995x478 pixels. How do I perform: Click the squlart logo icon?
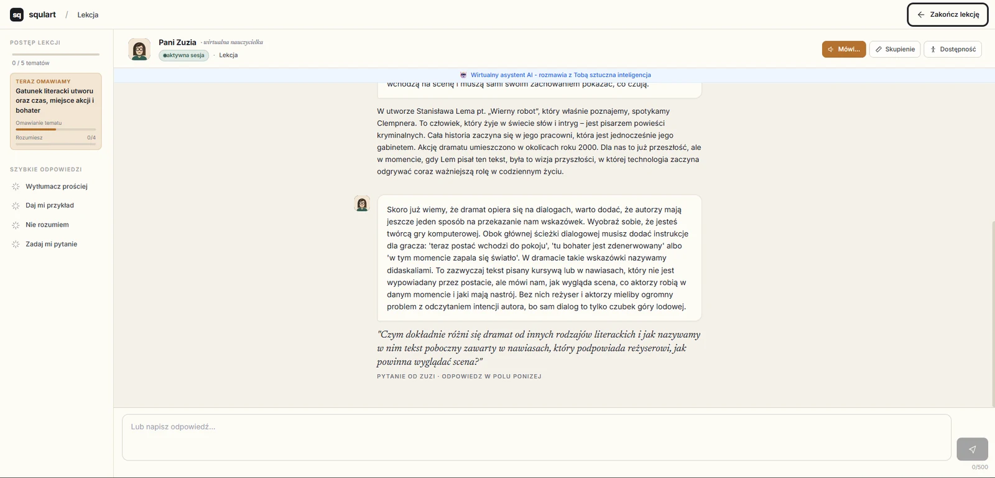[17, 14]
